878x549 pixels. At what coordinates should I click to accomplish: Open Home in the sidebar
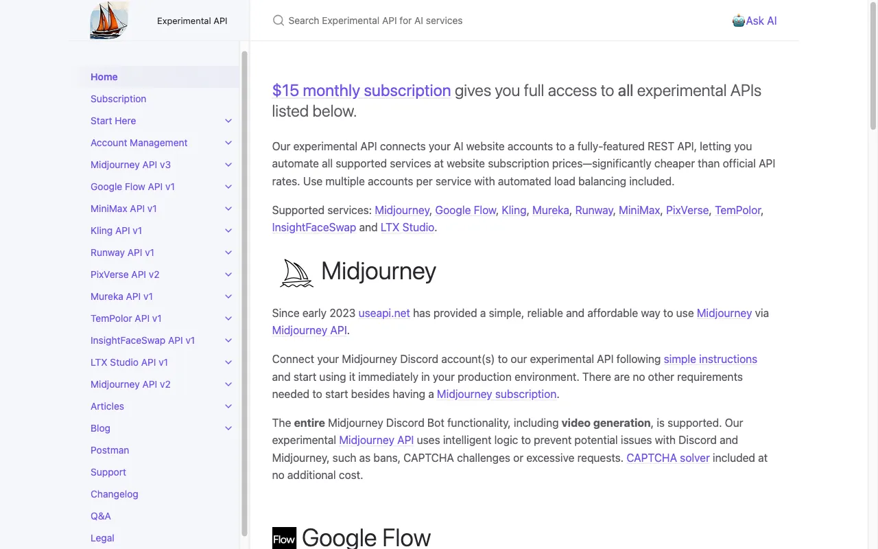click(x=104, y=77)
